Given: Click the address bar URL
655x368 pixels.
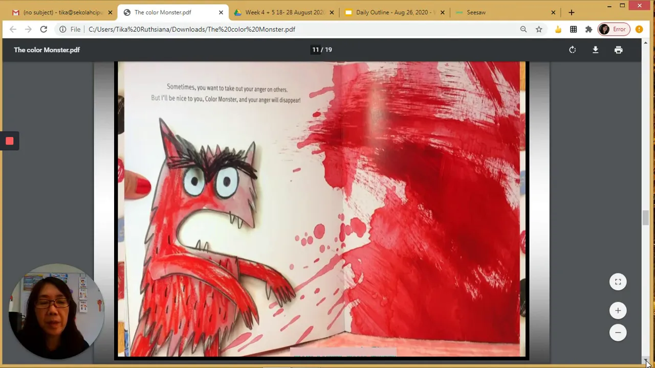Looking at the screenshot, I should pyautogui.click(x=192, y=29).
